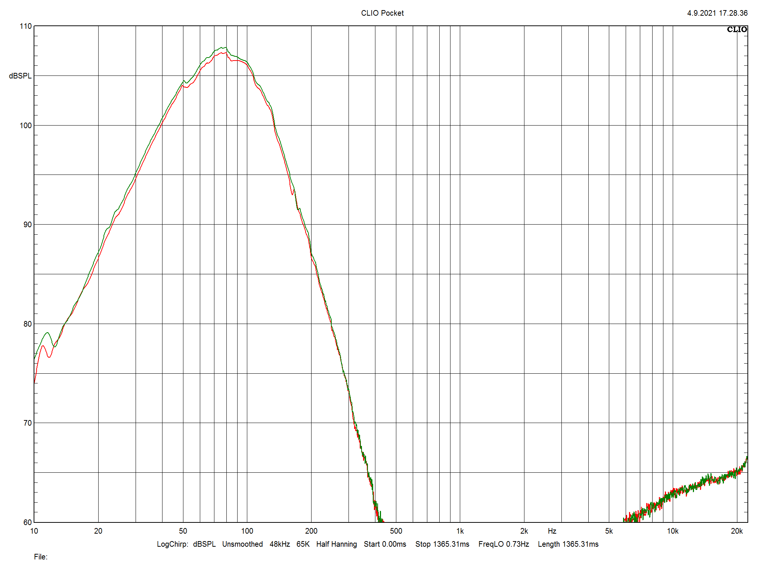Click the 20k frequency axis label
Image resolution: width=765 pixels, height=574 pixels.
pyautogui.click(x=736, y=531)
